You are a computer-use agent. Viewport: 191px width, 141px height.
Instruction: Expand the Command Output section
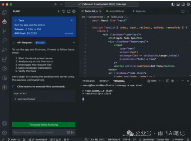pyautogui.click(x=25, y=99)
